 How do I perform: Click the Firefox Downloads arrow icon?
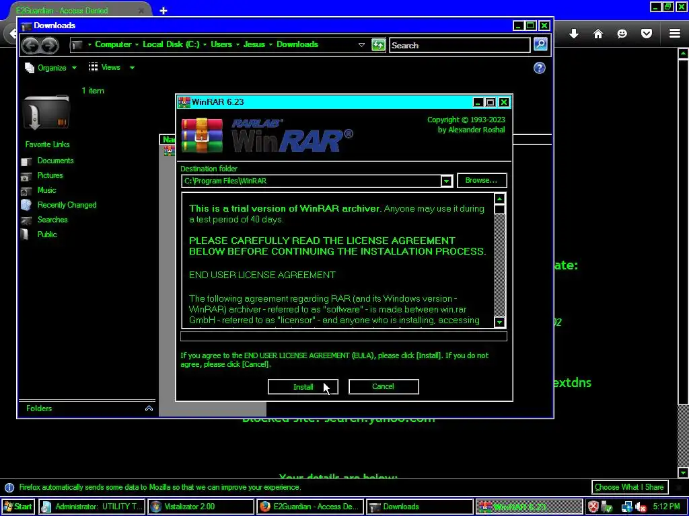coord(574,34)
